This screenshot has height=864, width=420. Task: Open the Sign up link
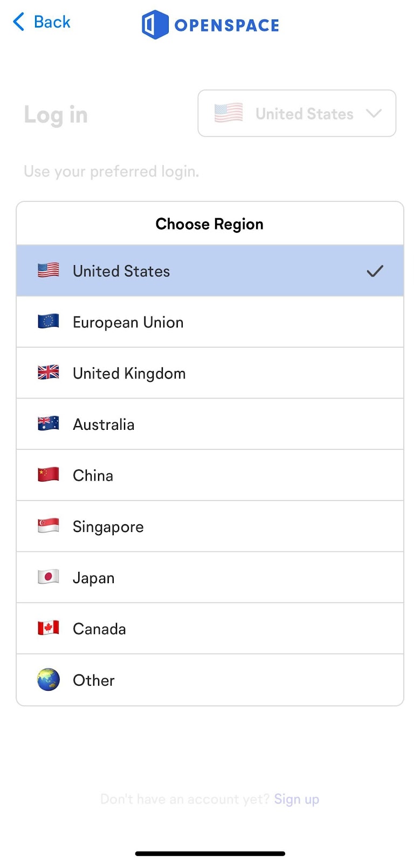pos(297,799)
